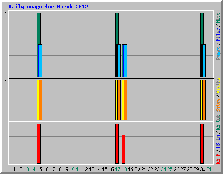Viewport: 223px width, 174px height.
Task: Click the red kB F bar for day 17
Action: [117, 144]
